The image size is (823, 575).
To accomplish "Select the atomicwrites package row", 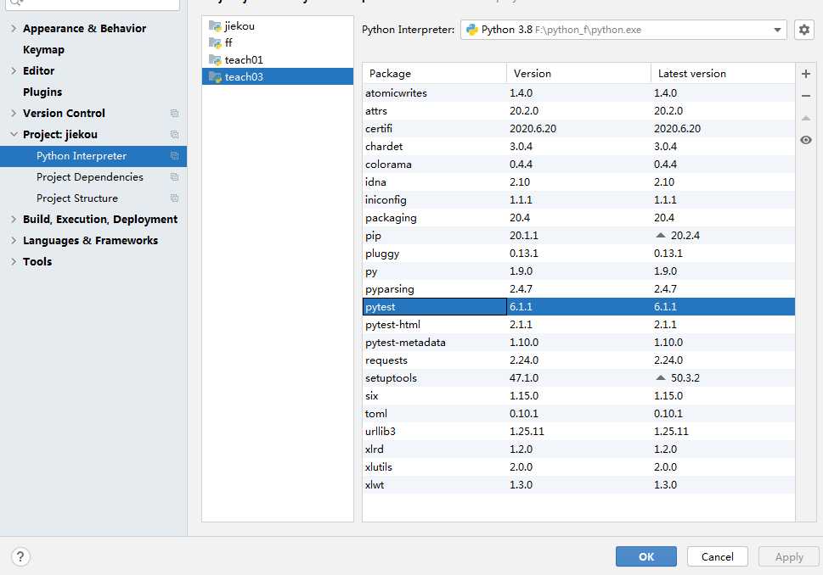I will coord(578,92).
